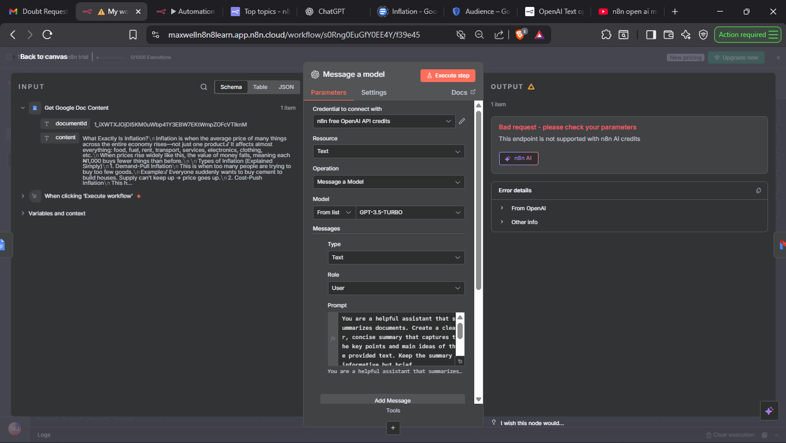The image size is (786, 443).
Task: Open the browser extensions puzzle icon
Action: click(x=606, y=35)
